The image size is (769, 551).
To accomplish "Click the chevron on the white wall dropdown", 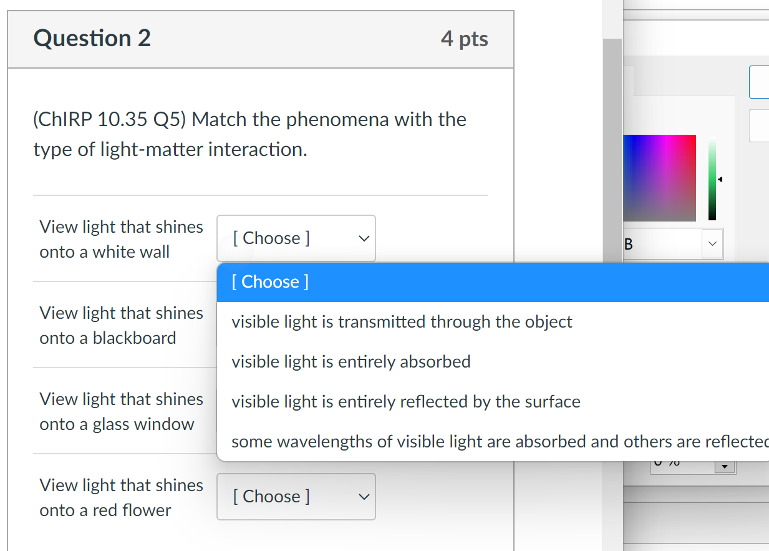I will tap(364, 238).
